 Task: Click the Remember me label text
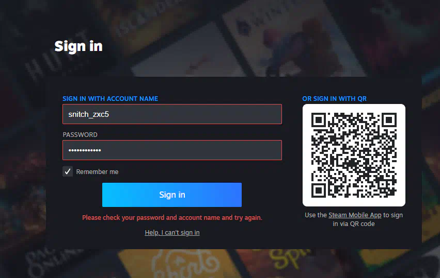(x=97, y=172)
